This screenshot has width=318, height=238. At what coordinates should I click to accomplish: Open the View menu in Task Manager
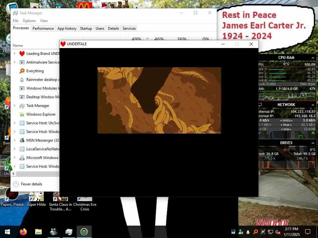[44, 21]
